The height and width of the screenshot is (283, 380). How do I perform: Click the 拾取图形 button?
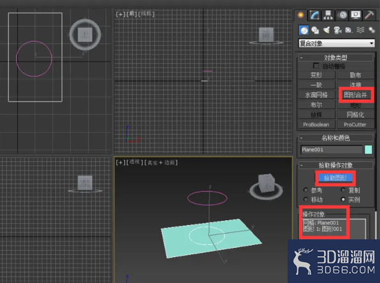[x=336, y=178]
